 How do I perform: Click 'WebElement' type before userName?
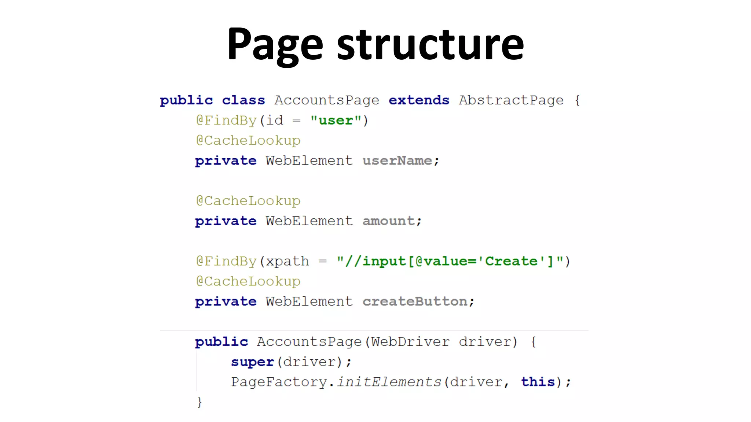tap(309, 160)
